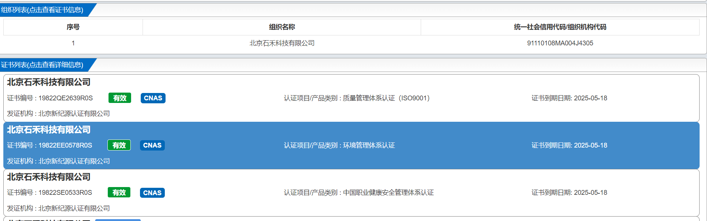This screenshot has width=707, height=221.
Task: Open certificate card title for 19822QE2639R0S
Action: (49, 82)
